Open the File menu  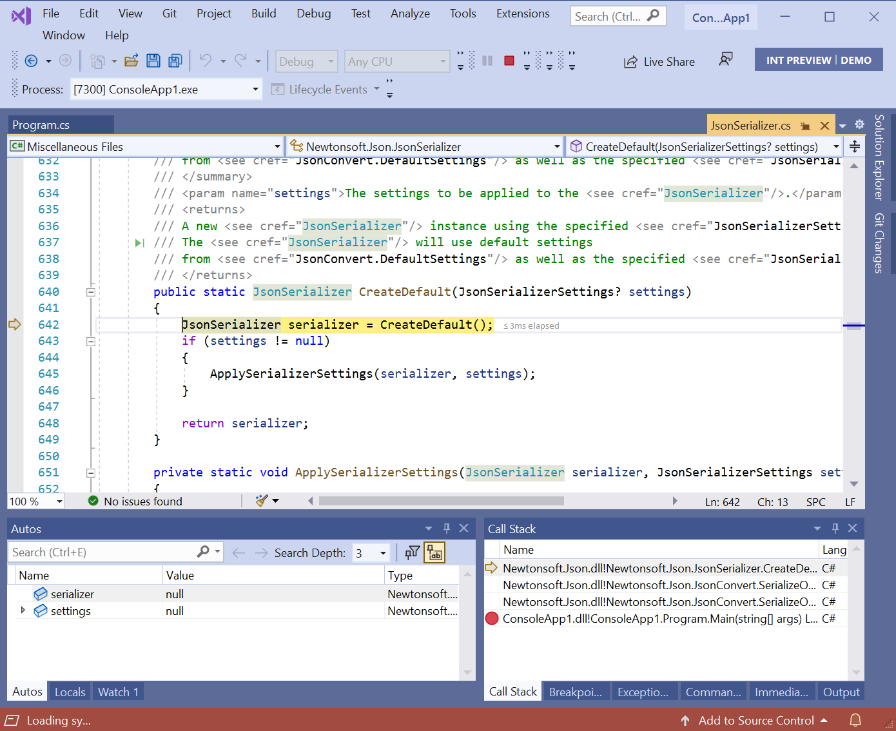tap(51, 14)
